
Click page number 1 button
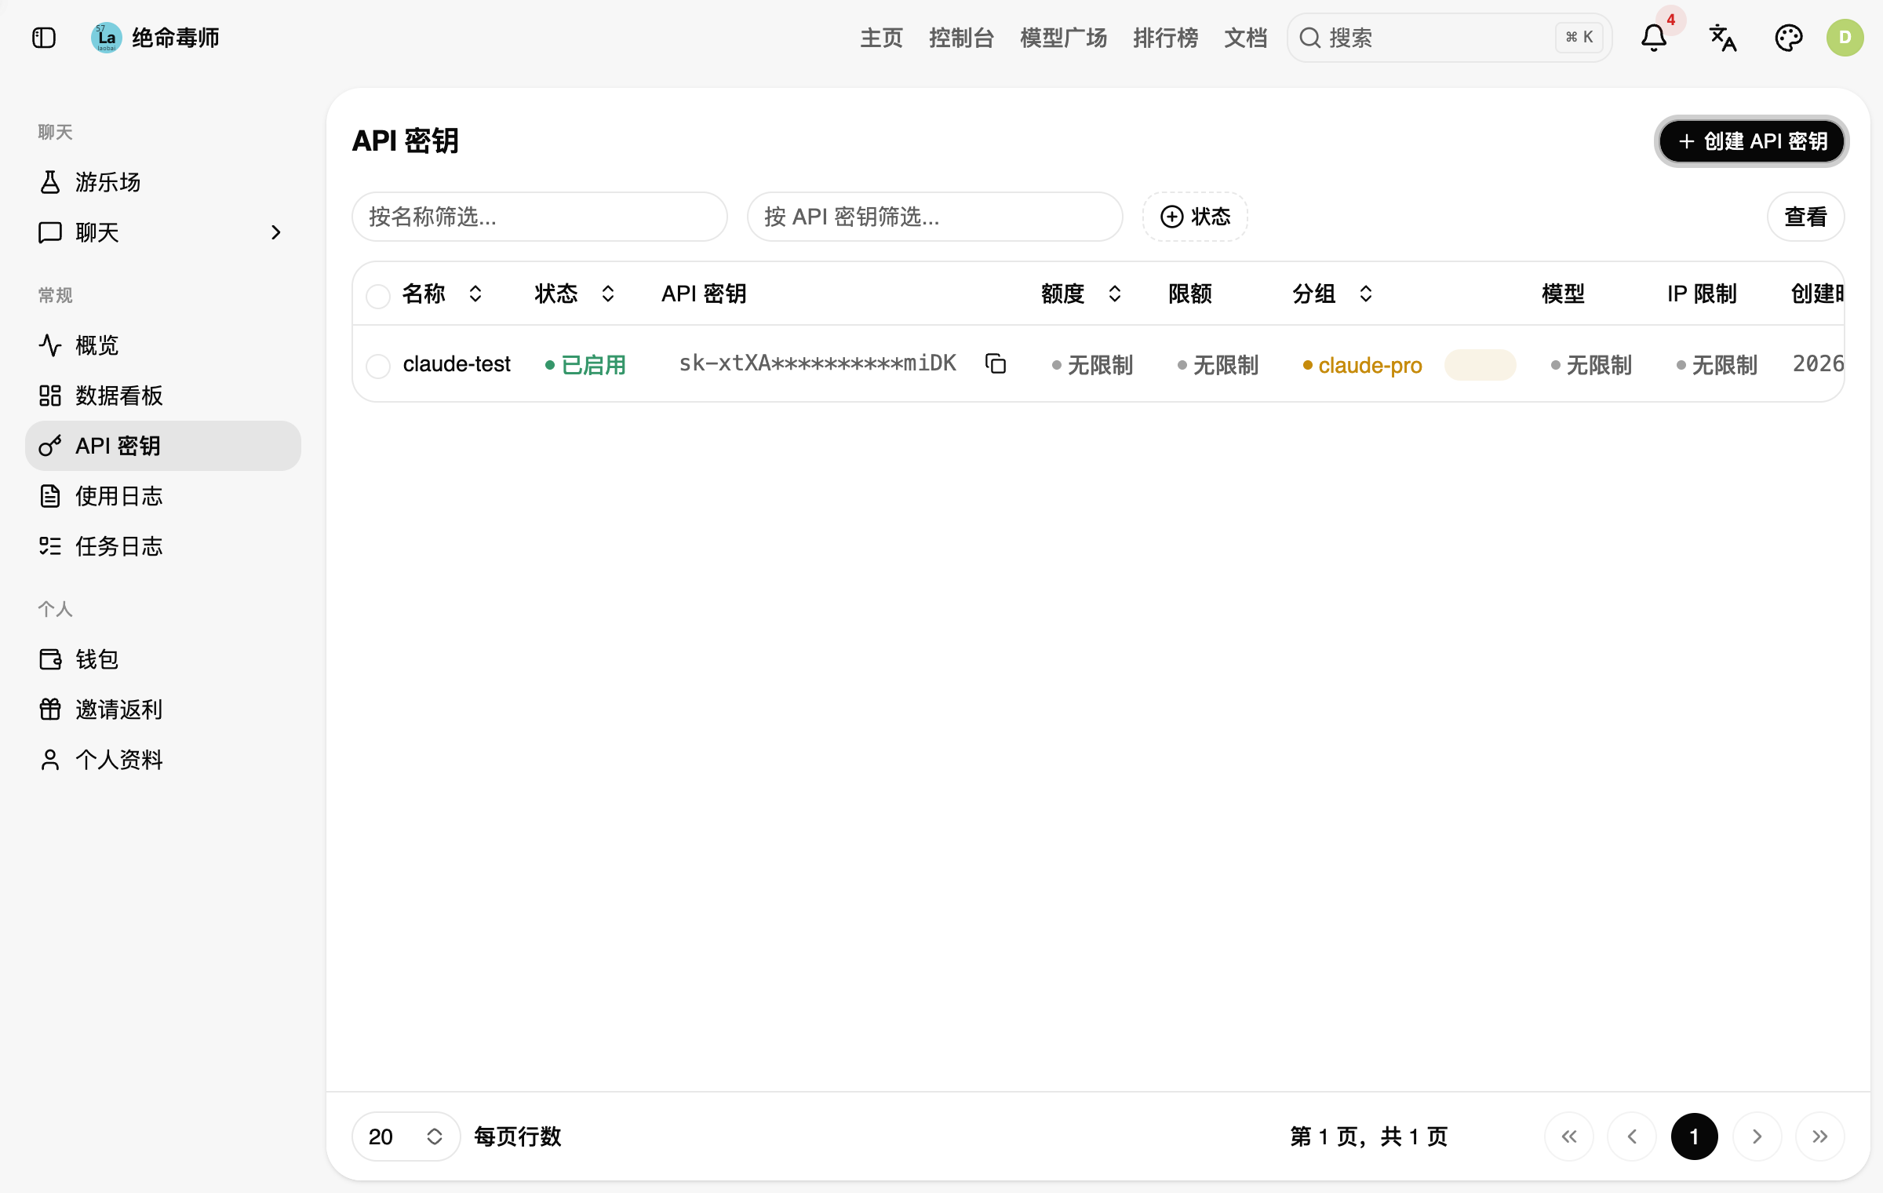click(1695, 1136)
